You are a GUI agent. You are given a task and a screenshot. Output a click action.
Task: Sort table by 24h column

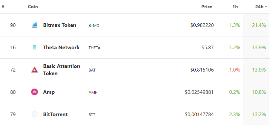click(x=259, y=7)
